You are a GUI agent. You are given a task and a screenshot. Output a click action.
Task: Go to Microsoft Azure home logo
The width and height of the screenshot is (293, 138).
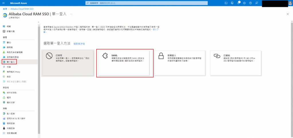click(x=19, y=3)
